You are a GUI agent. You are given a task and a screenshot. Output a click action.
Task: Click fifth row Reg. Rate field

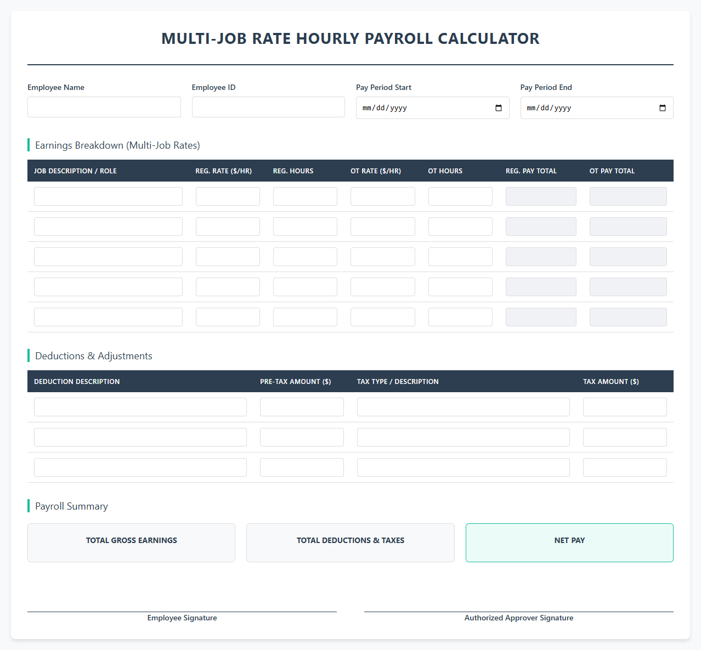click(228, 317)
